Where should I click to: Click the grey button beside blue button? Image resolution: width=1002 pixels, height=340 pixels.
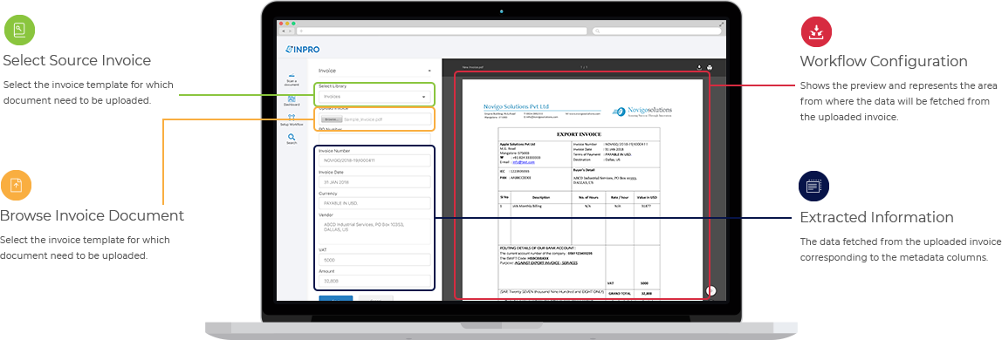pos(375,298)
